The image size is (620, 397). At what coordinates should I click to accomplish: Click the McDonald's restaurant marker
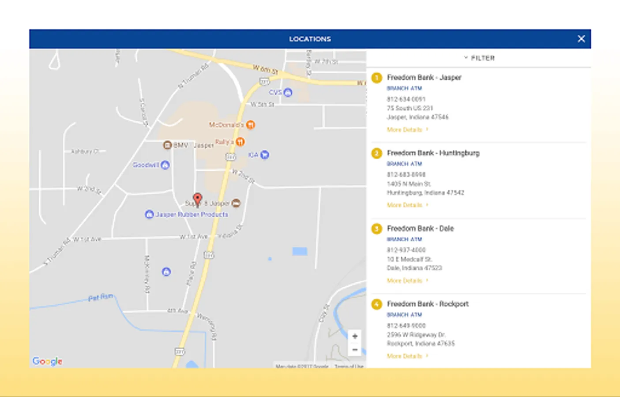point(251,125)
